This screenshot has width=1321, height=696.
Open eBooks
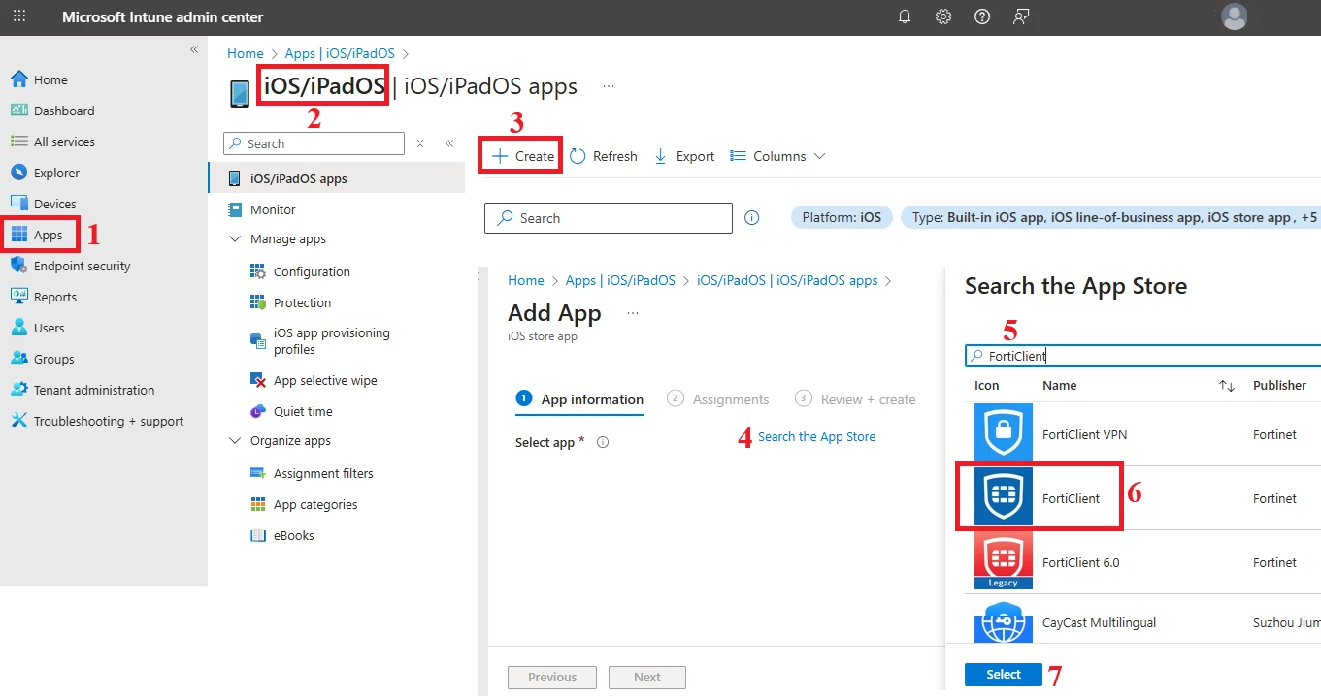(293, 535)
